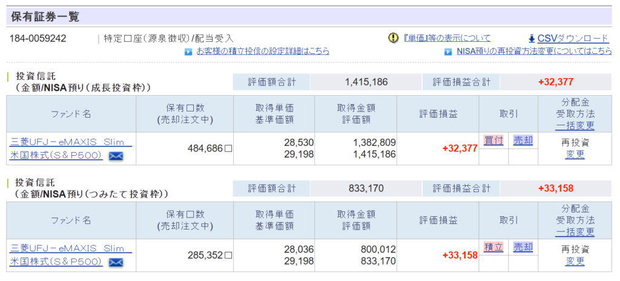This screenshot has width=620, height=281.
Task: Click the CSV download arrow icon
Action: point(531,38)
